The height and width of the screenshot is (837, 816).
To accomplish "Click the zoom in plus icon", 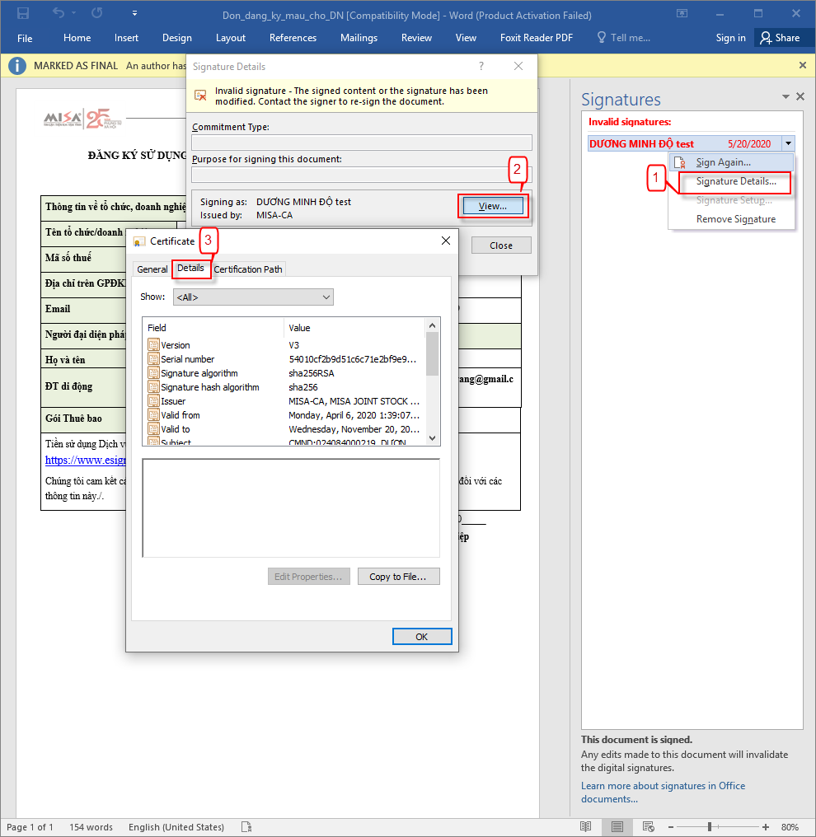I will coord(766,826).
